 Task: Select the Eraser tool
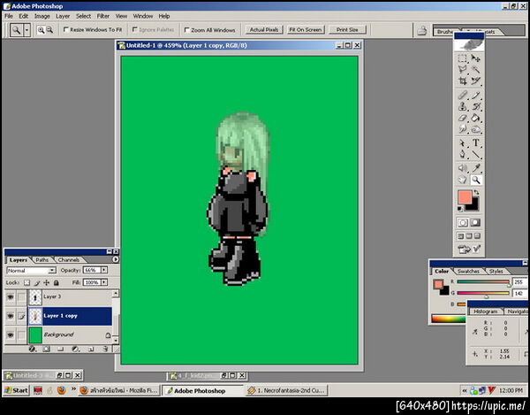tap(462, 118)
